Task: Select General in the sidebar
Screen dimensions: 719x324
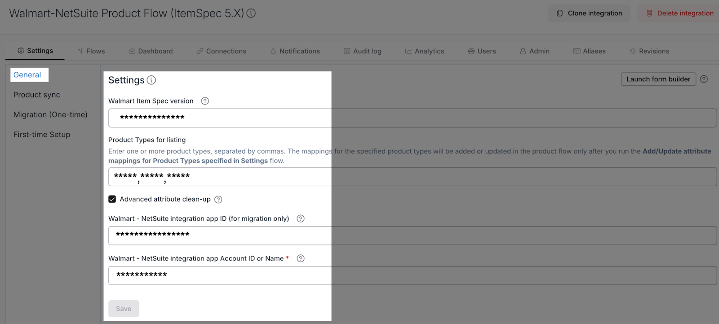Action: pyautogui.click(x=27, y=75)
